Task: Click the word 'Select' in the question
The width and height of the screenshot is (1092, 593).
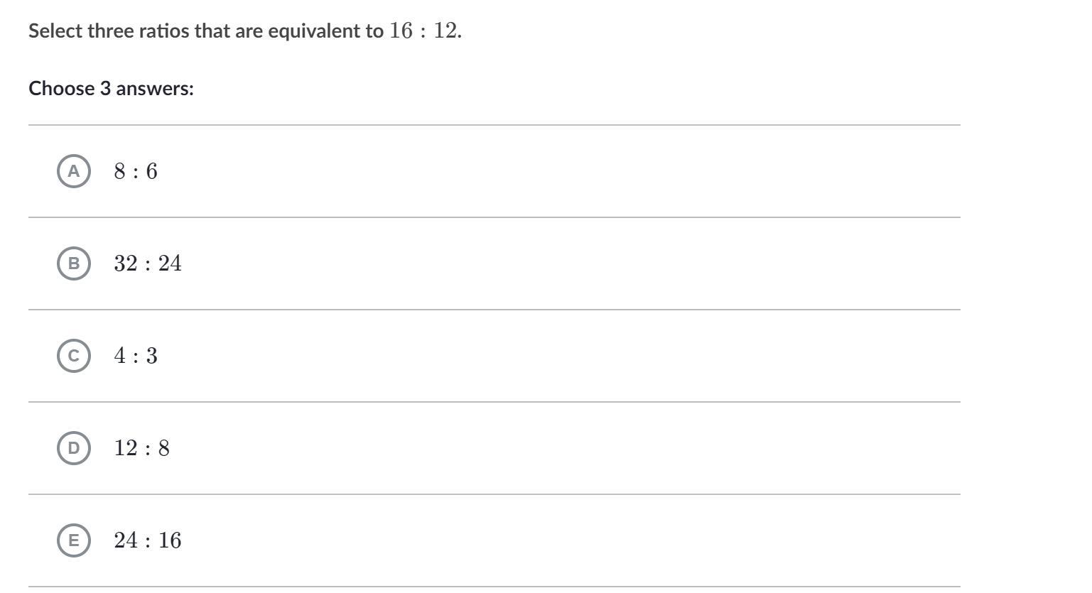Action: (x=56, y=31)
